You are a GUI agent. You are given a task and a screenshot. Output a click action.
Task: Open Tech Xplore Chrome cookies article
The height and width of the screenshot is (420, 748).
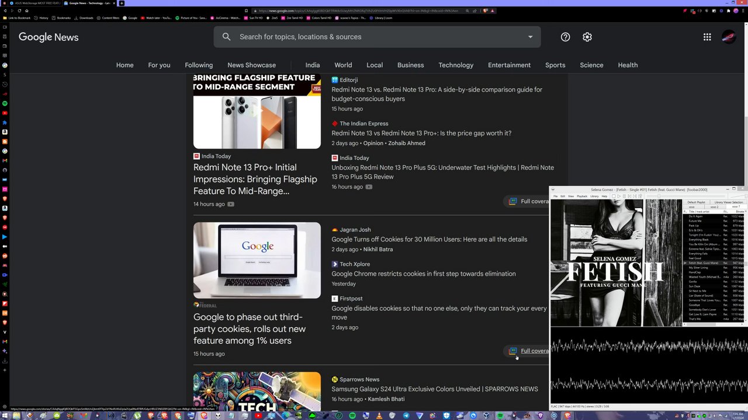424,274
